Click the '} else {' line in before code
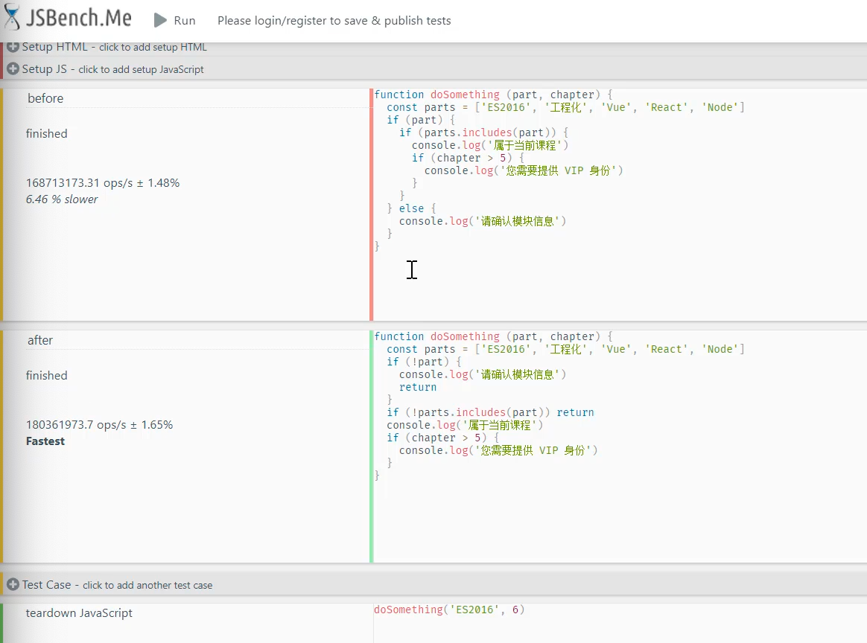The width and height of the screenshot is (867, 643). [411, 208]
